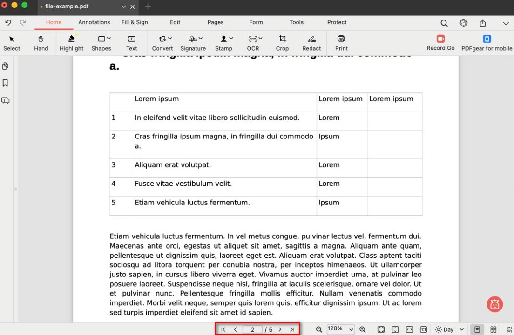Screen dimensions: 514x335
Task: Start Record Go screen recorder
Action: [x=440, y=42]
